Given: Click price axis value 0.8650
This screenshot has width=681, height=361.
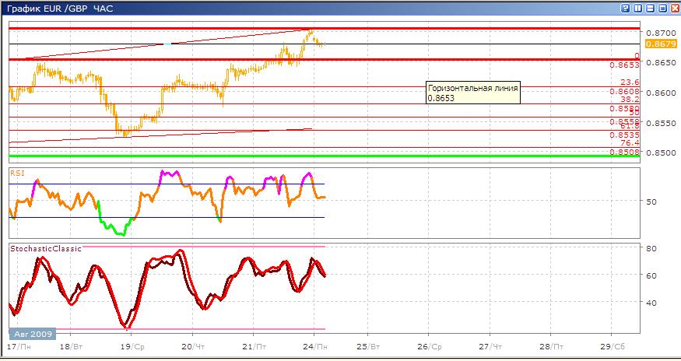Looking at the screenshot, I should click(661, 62).
